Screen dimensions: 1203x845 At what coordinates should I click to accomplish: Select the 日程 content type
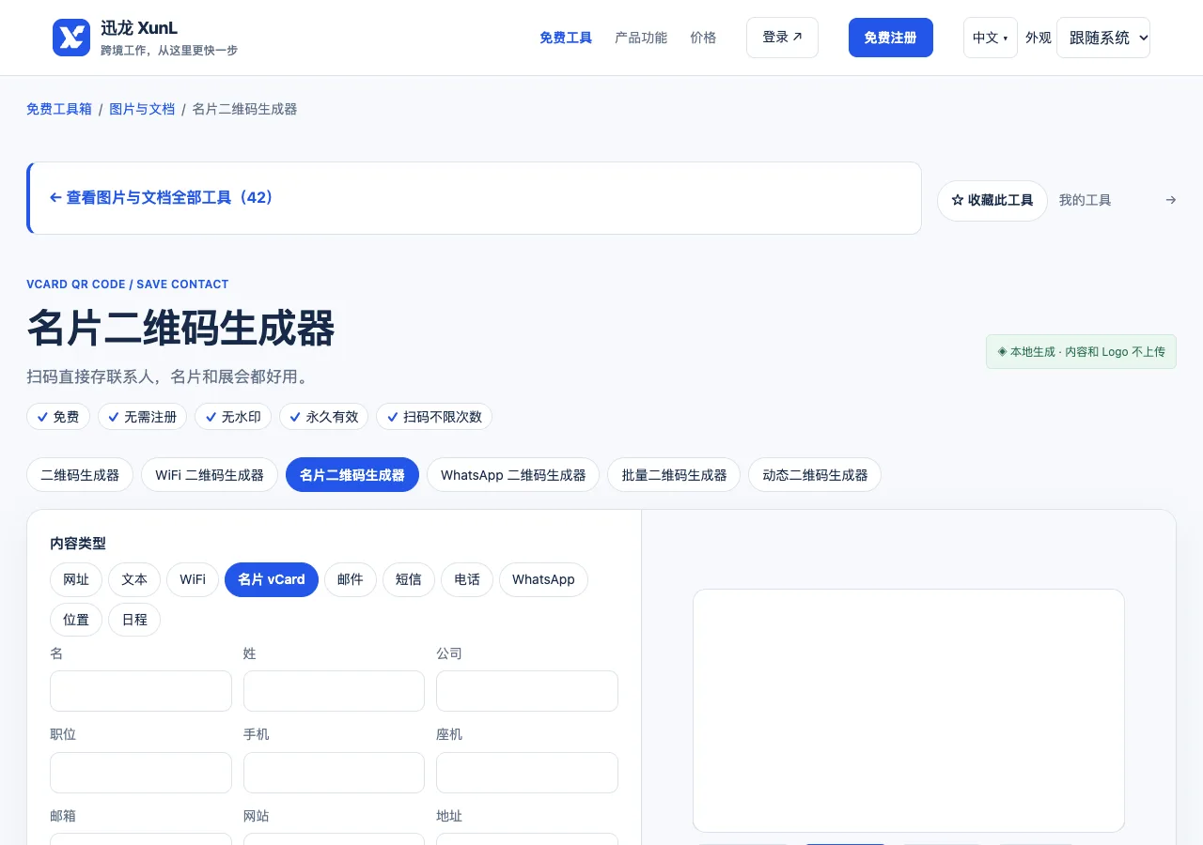pos(134,620)
